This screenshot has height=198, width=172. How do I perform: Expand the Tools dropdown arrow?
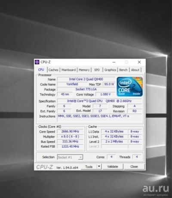tap(99, 167)
